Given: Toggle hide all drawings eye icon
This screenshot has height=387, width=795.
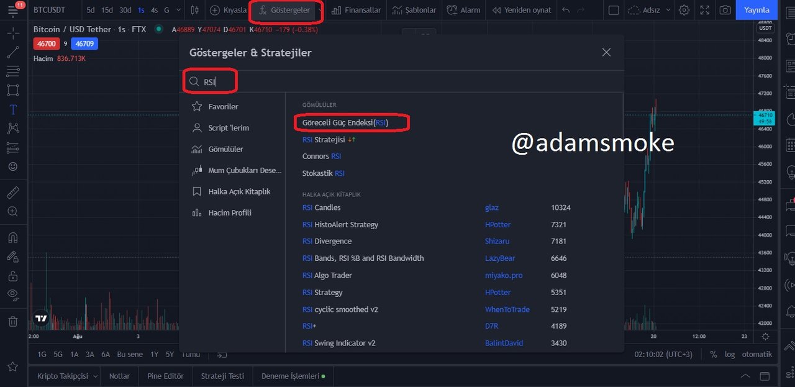Looking at the screenshot, I should pos(12,294).
